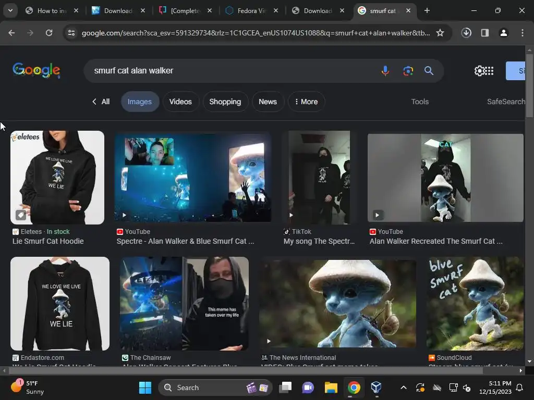The image size is (534, 400).
Task: Open 'Spectre - Alan Walker & Blue Smurf Cat' link
Action: click(x=185, y=241)
